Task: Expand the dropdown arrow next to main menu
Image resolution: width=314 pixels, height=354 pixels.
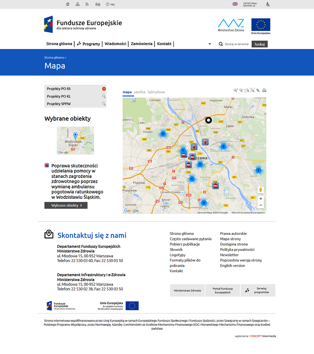Action: click(x=210, y=44)
